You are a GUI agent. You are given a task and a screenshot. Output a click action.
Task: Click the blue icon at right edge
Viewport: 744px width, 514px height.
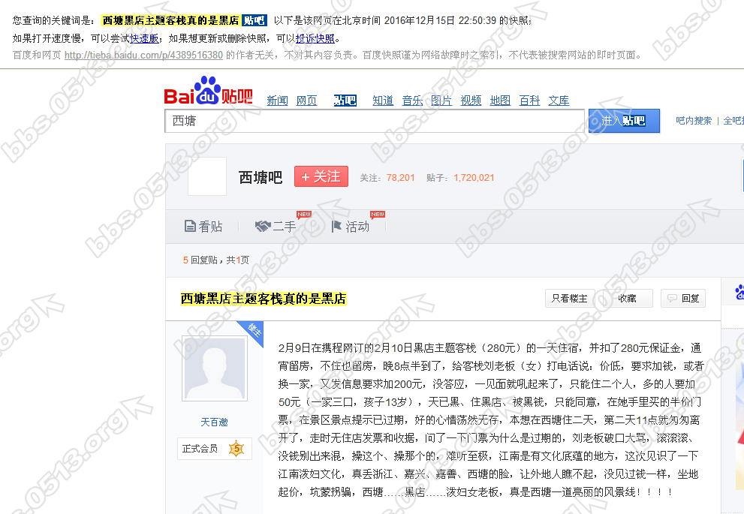(739, 293)
